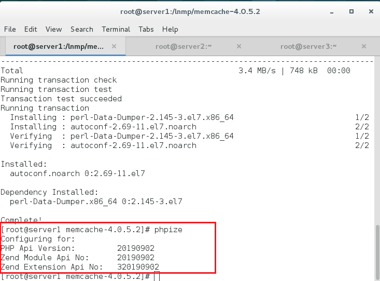The height and width of the screenshot is (281, 380).
Task: Click the terminal cursor at the prompt
Action: [x=157, y=276]
